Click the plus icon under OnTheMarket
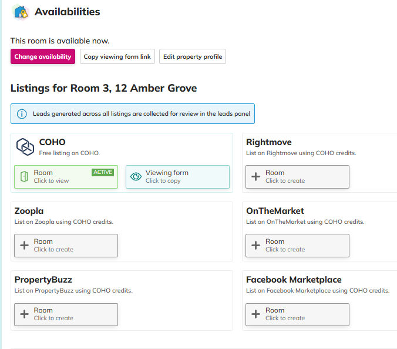397x349 pixels. (255, 246)
